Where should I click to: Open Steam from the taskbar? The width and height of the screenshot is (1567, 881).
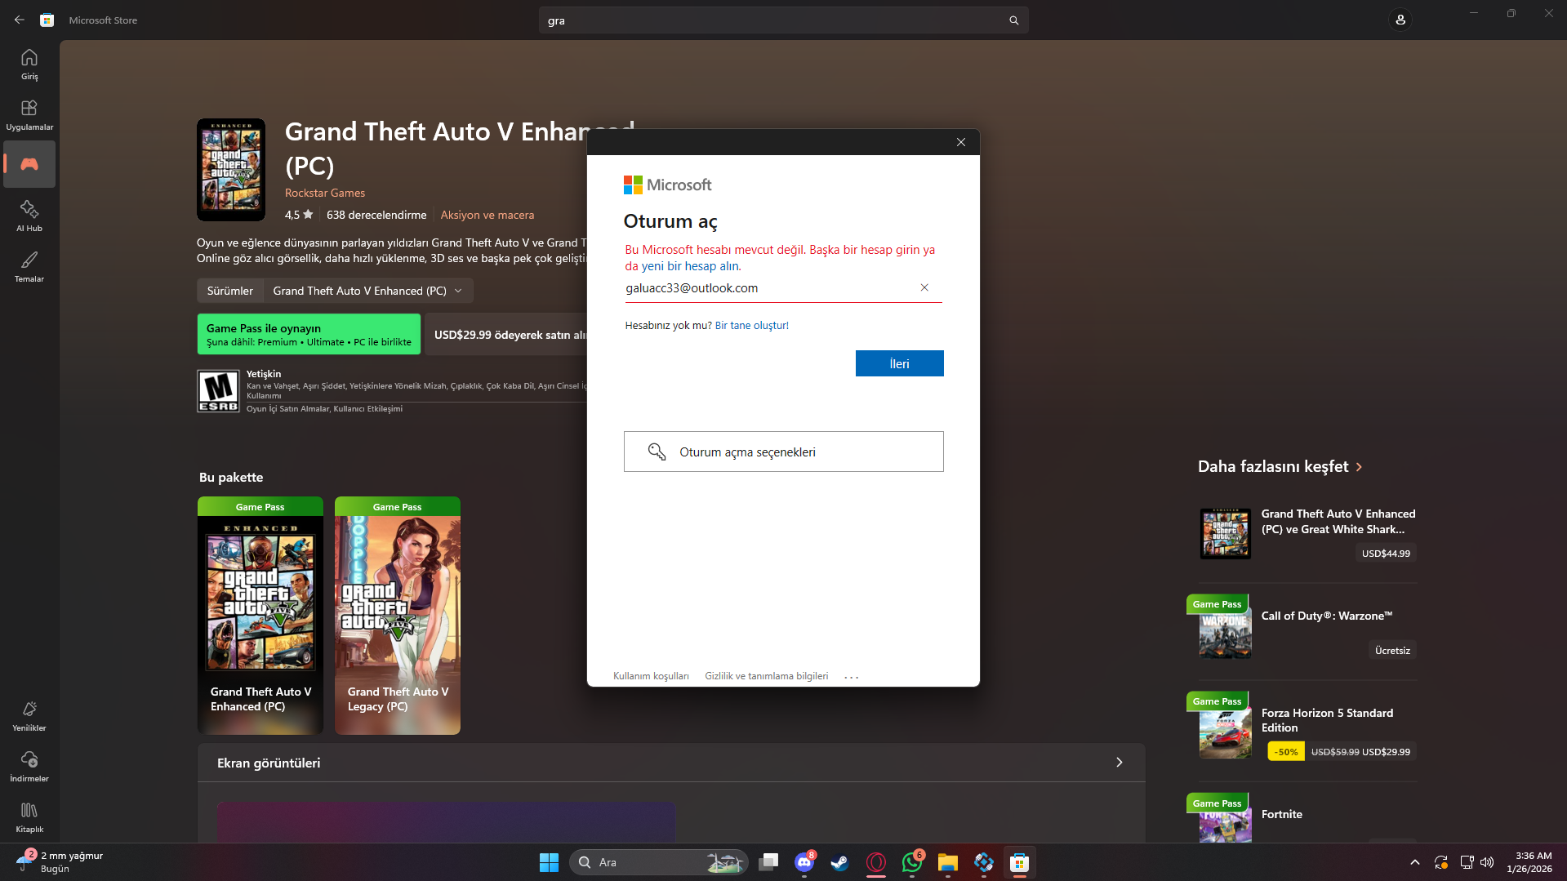[839, 862]
